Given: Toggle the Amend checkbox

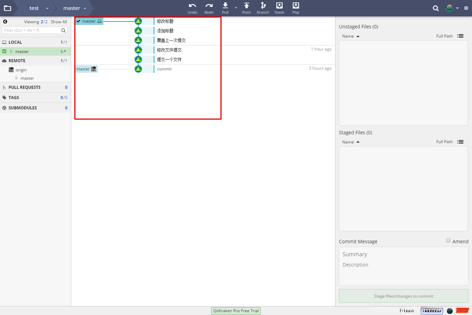Looking at the screenshot, I should tap(448, 241).
